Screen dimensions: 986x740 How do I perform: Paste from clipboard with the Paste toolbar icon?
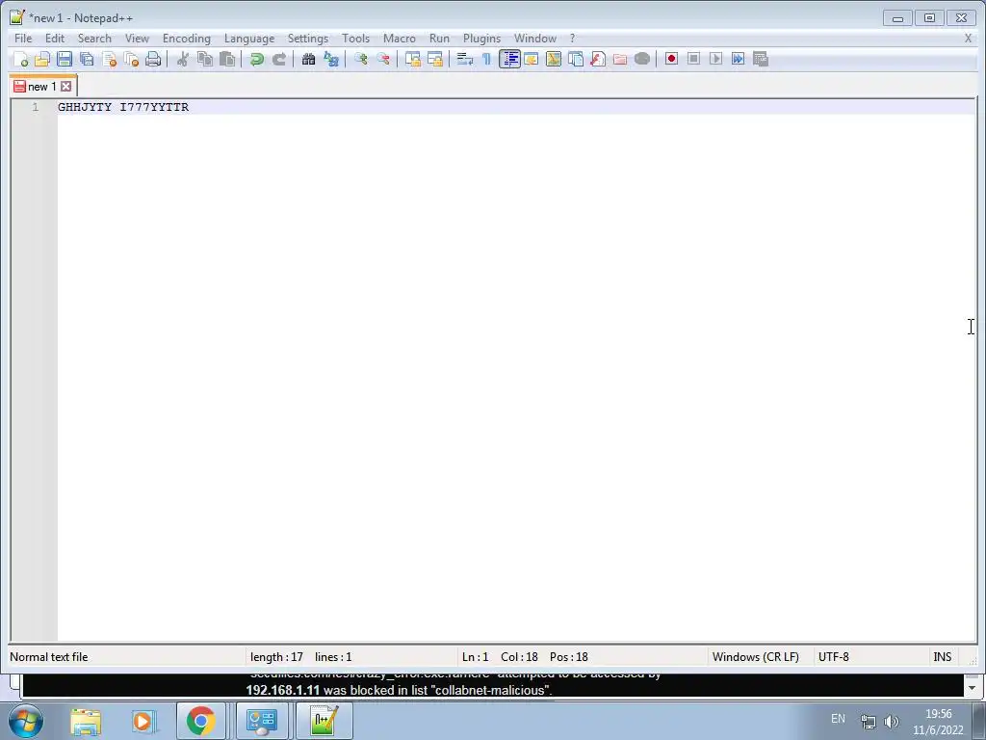point(227,59)
